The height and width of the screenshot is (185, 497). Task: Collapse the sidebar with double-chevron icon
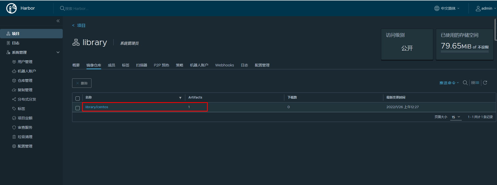click(x=58, y=21)
